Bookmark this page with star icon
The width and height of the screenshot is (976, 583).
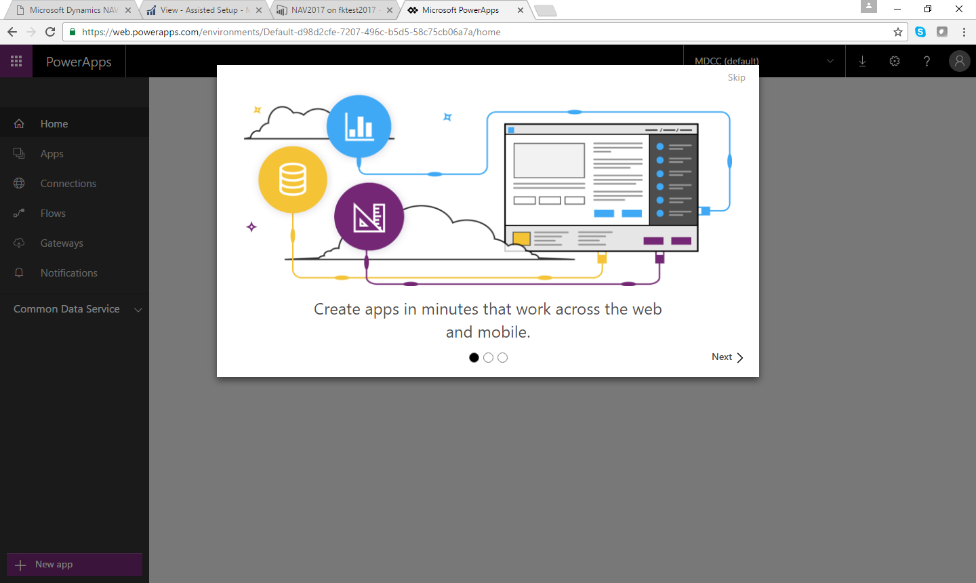(898, 32)
